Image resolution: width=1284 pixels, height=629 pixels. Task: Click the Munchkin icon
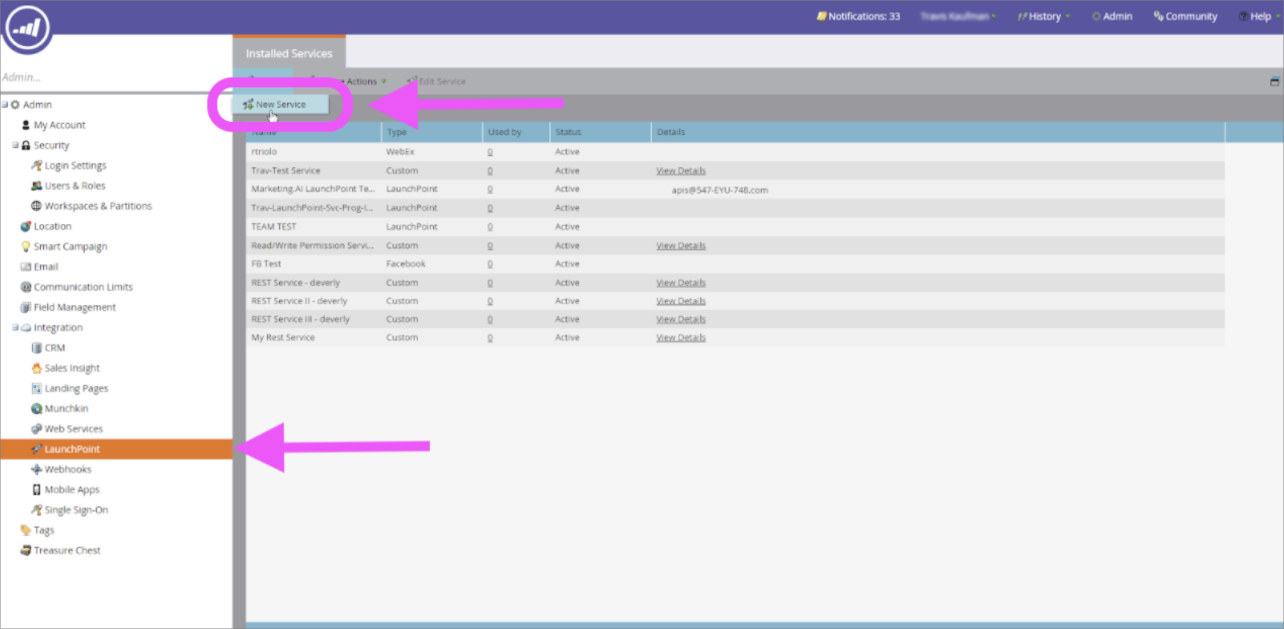37,408
